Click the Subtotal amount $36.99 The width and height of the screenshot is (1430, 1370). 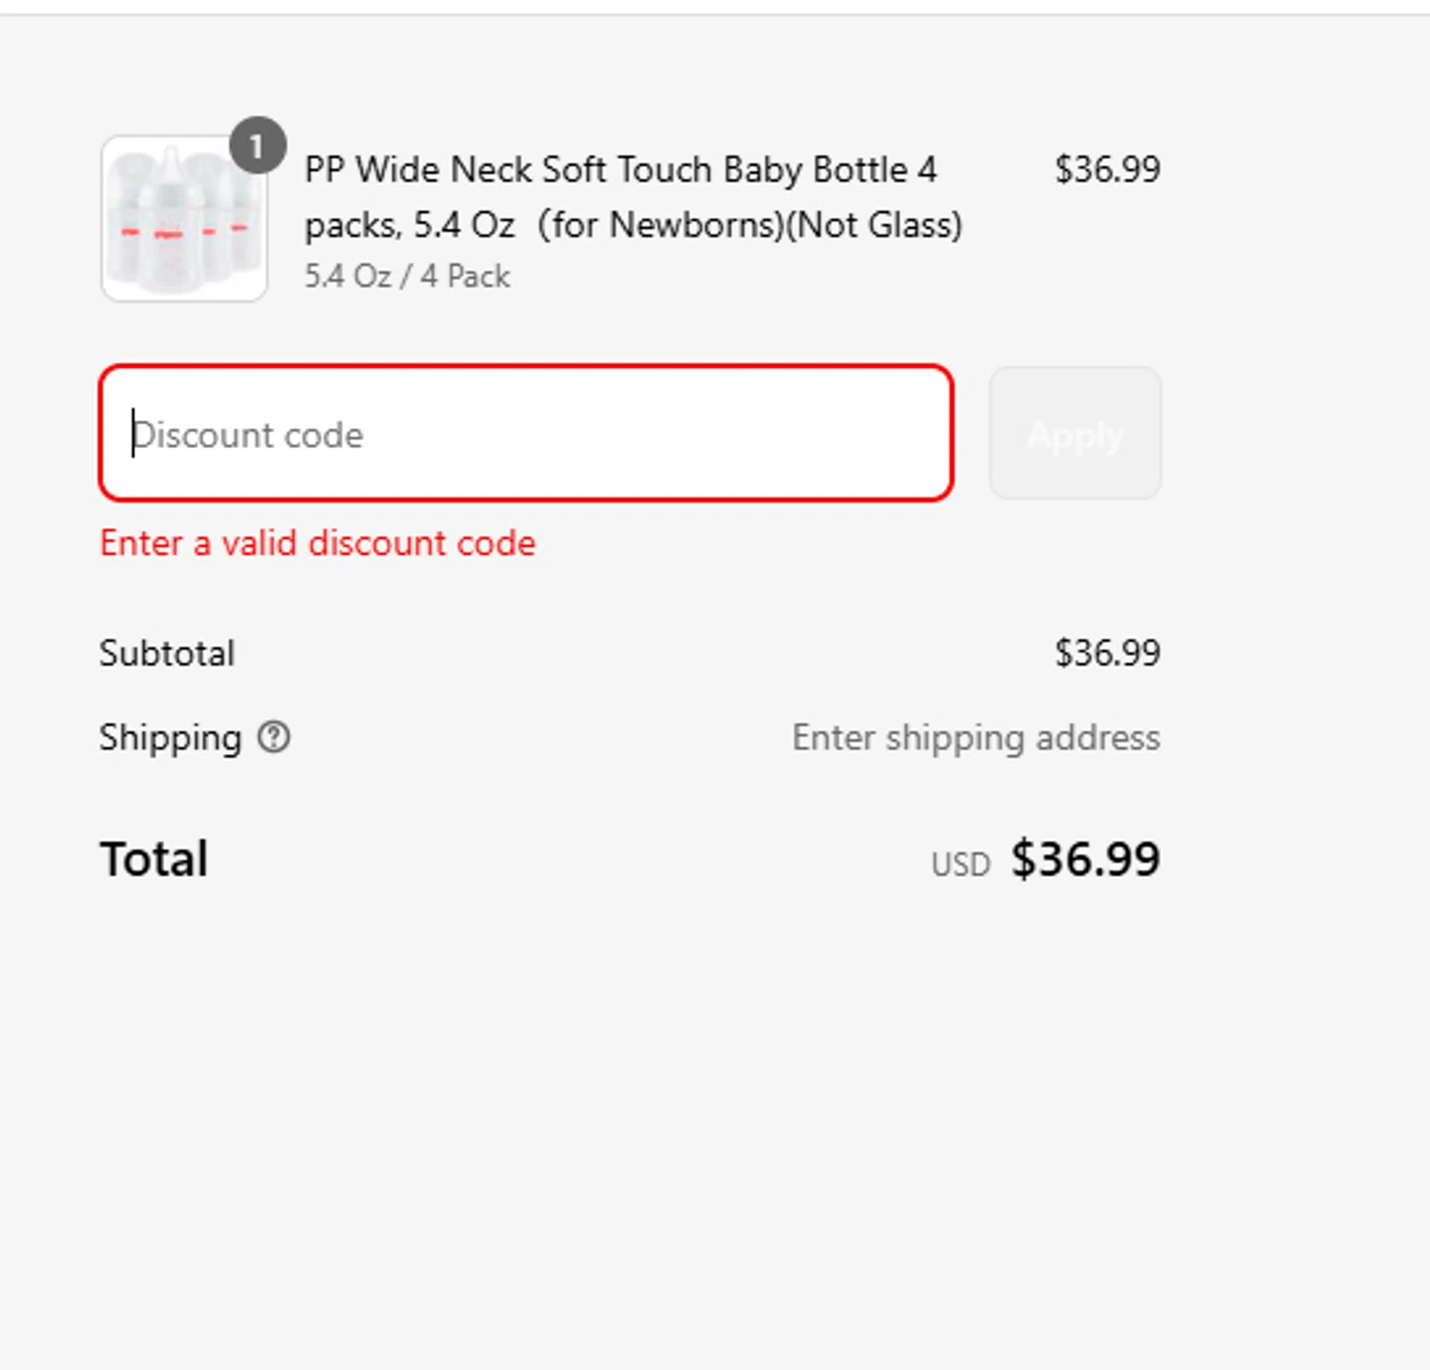(1107, 653)
